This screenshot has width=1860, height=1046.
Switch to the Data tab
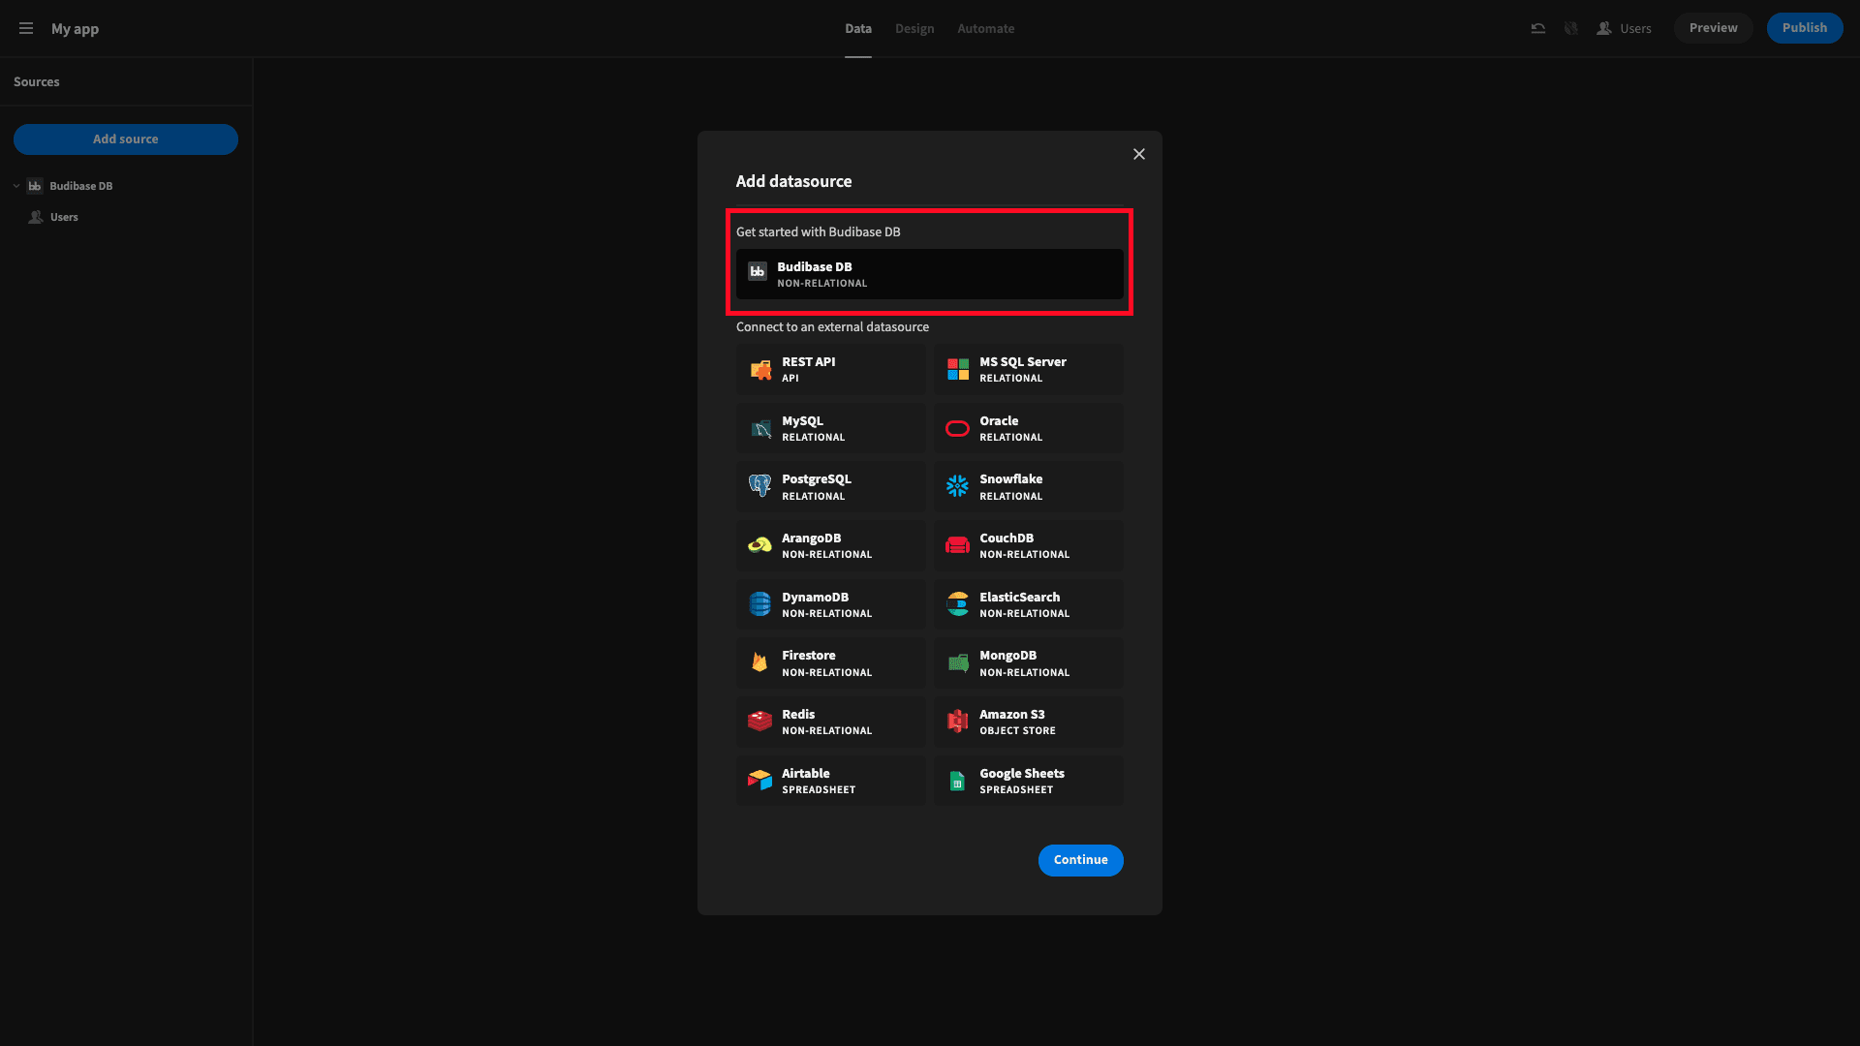tap(858, 28)
